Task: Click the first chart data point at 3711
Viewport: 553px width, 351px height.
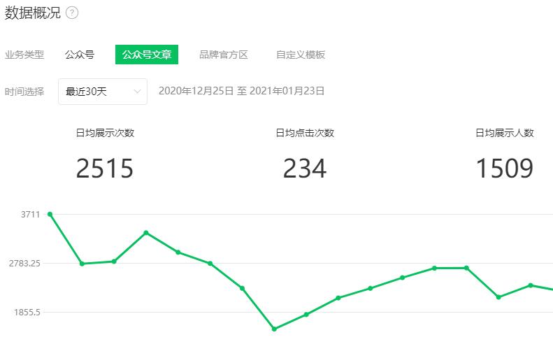Action: click(50, 214)
